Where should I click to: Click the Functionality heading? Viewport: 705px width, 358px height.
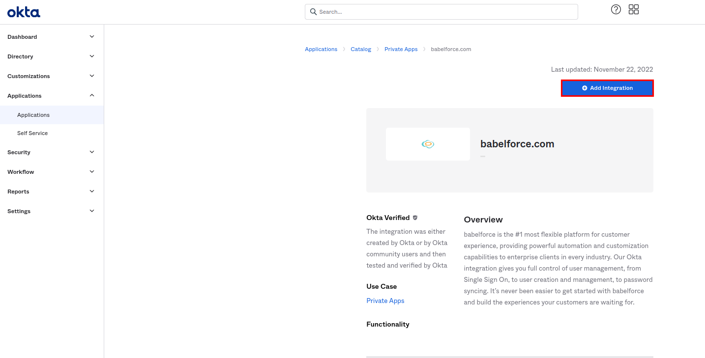pos(388,324)
